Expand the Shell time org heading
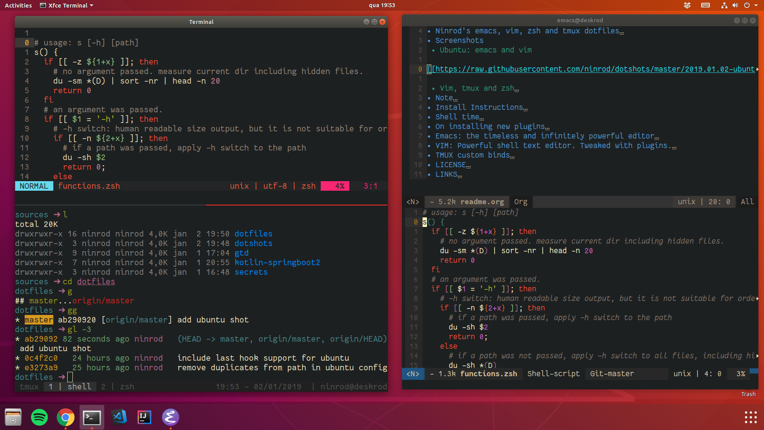 click(x=459, y=117)
